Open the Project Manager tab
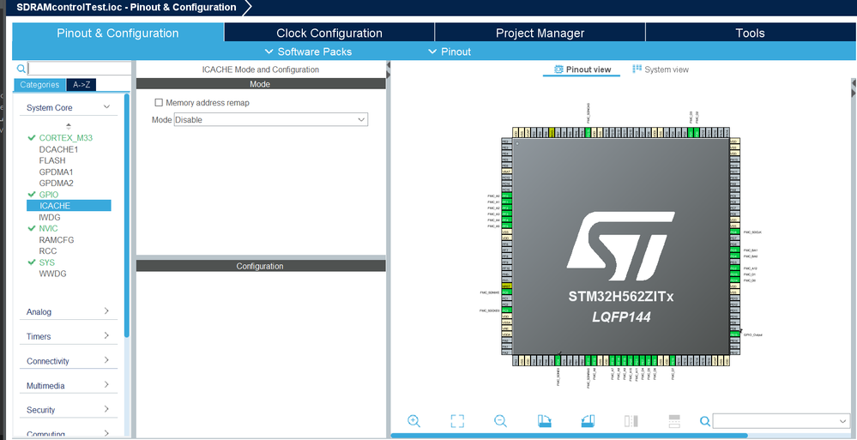This screenshot has height=440, width=857. point(540,33)
